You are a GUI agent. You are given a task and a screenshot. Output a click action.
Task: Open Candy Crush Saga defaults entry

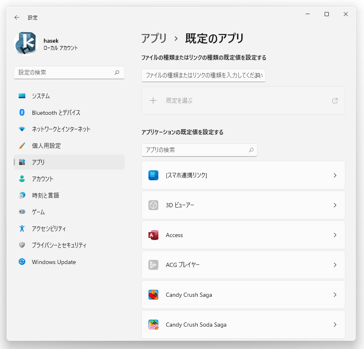243,295
